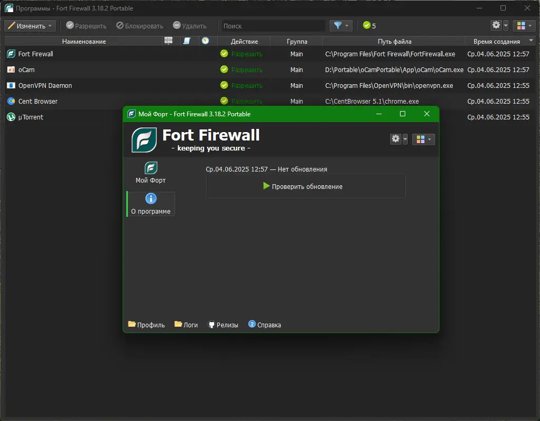Viewport: 540px width, 421px height.
Task: Expand the Изменить dropdown arrow
Action: (51, 26)
